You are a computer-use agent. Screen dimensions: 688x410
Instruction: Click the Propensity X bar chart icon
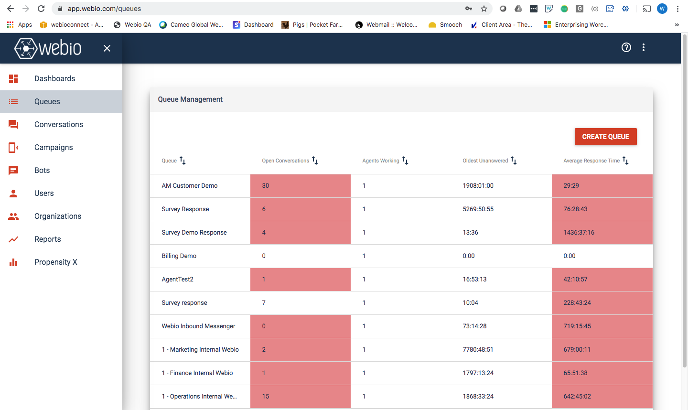pos(13,262)
